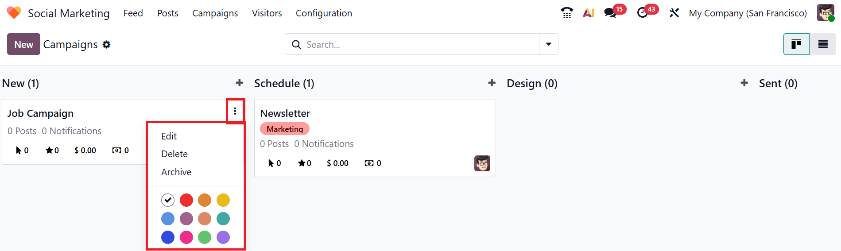Click the New campaign button
Screen dimensions: 841x251
click(x=23, y=44)
